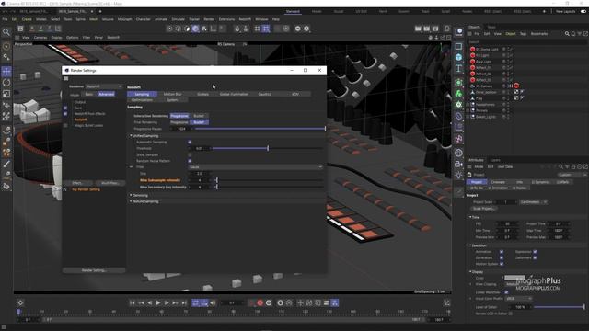Viewport: 589px width, 331px height.
Task: Open the System tab in Redshift settings
Action: [x=172, y=100]
